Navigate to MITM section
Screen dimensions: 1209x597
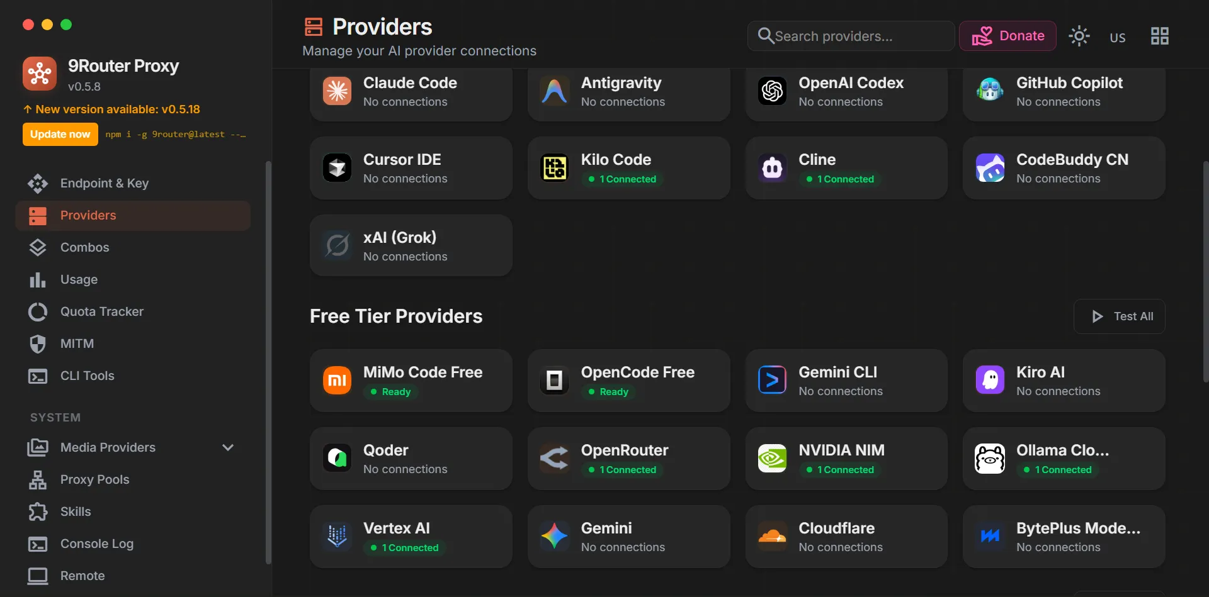pyautogui.click(x=133, y=343)
